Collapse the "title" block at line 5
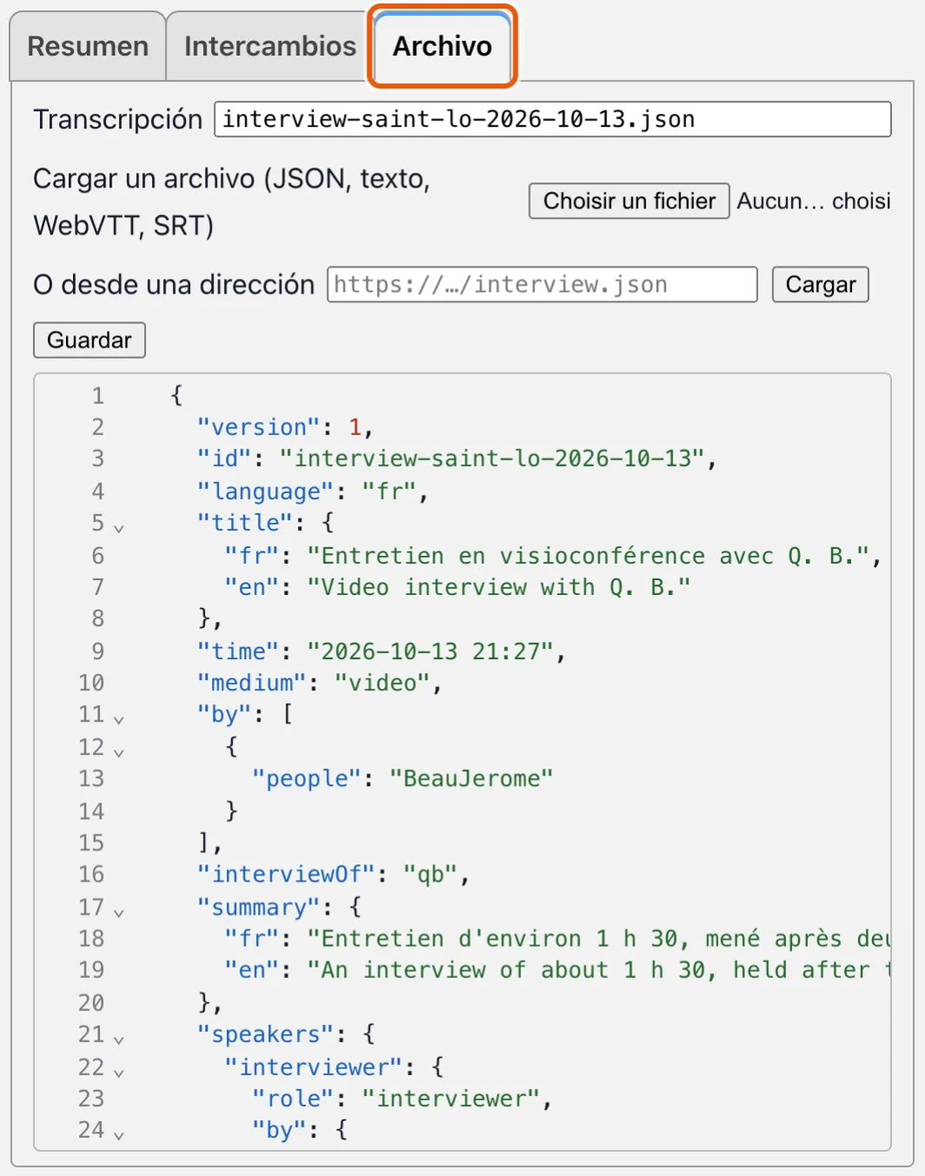Viewport: 925px width, 1176px height. 119,528
